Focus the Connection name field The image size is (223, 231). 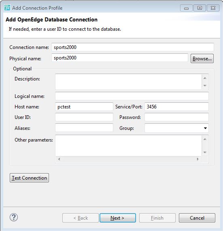coord(133,47)
